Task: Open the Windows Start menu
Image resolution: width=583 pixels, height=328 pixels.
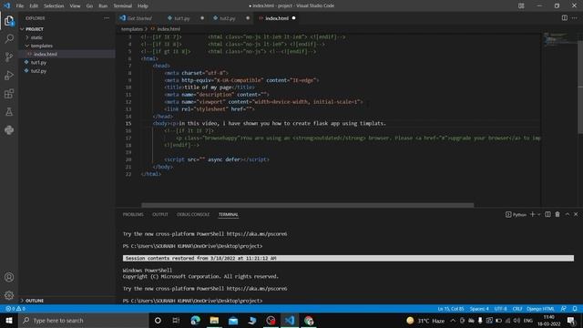Action: pos(9,321)
